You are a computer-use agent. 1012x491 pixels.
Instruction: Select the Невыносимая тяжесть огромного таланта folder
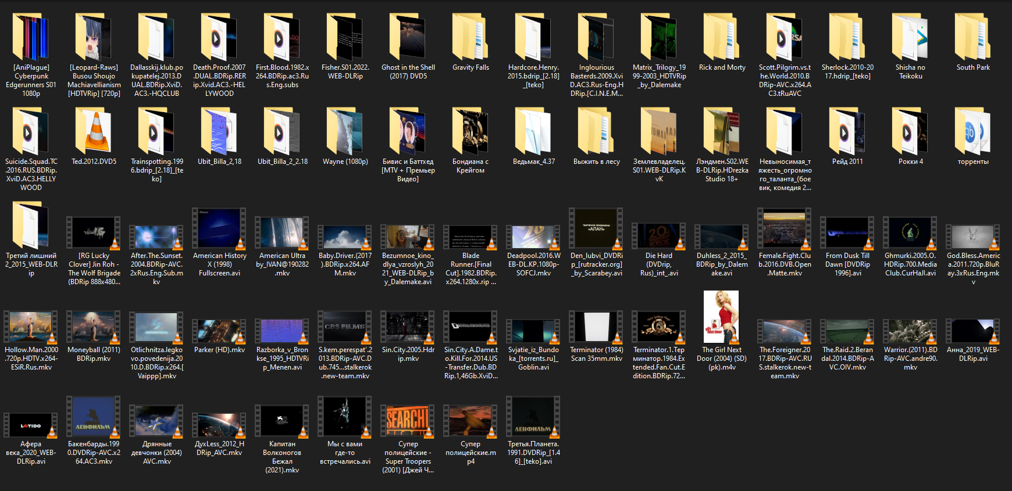(785, 131)
